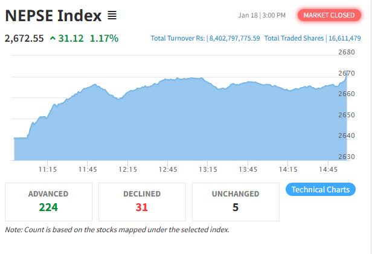
Task: Click the 31.12 point change figure
Action: [72, 38]
